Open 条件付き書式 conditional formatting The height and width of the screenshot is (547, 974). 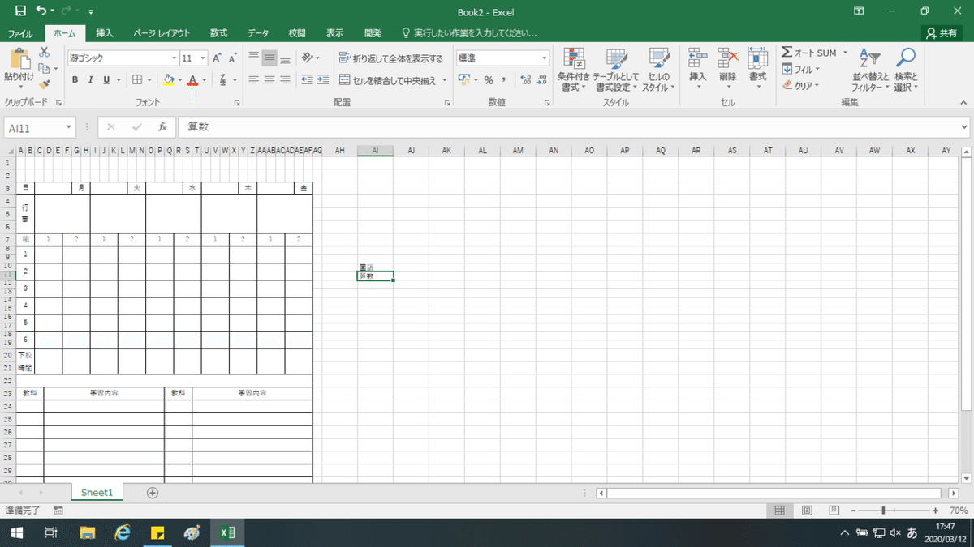point(575,70)
